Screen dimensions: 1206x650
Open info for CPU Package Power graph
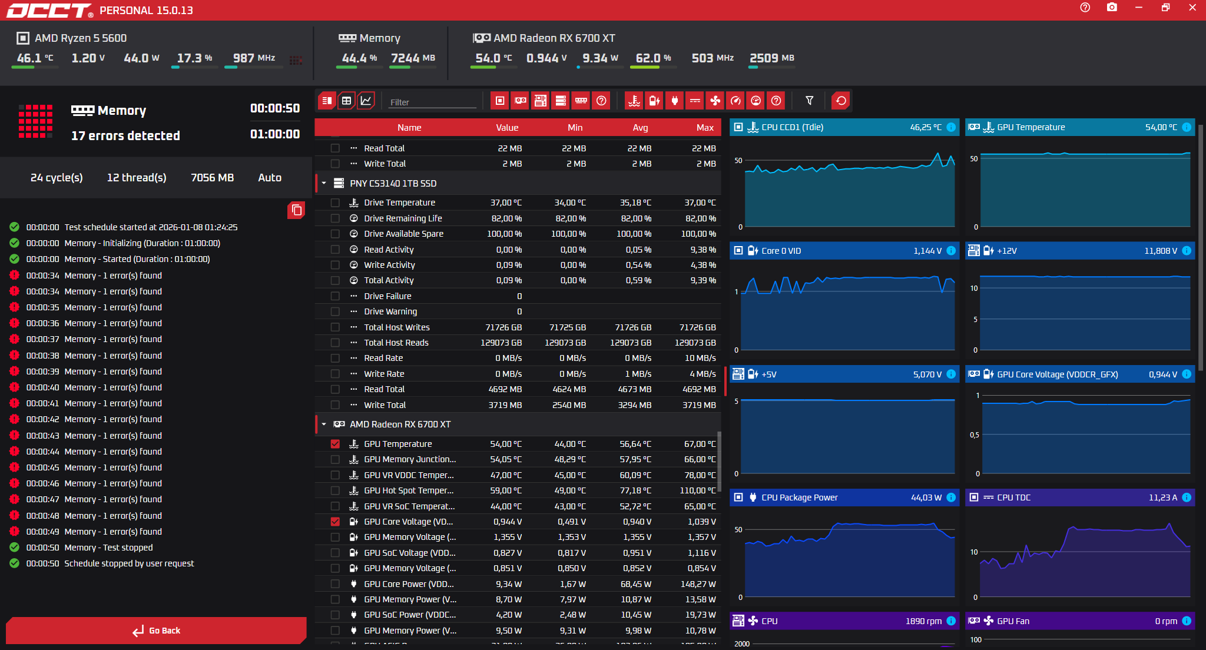(951, 498)
